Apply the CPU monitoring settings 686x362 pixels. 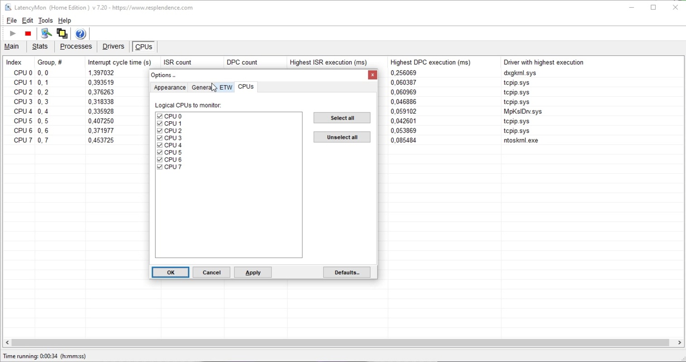point(252,272)
